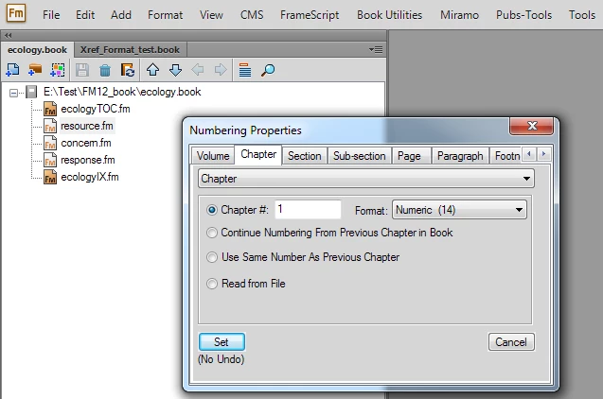
Task: Open the Add menu
Action: 121,15
